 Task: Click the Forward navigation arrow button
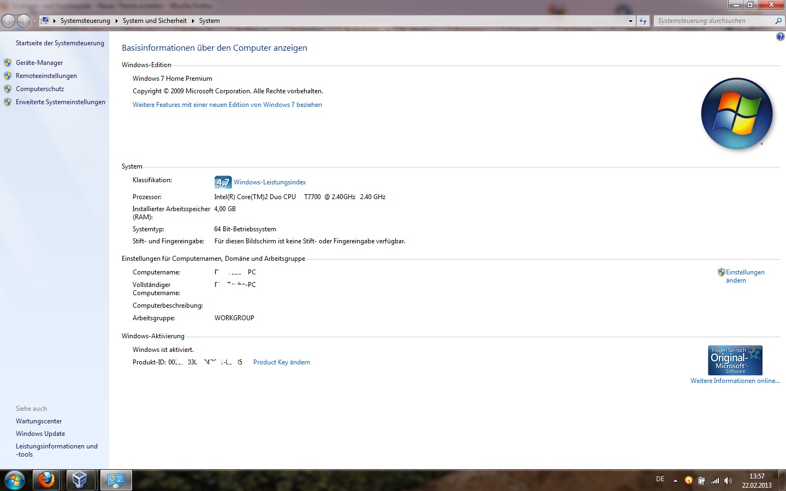[23, 21]
